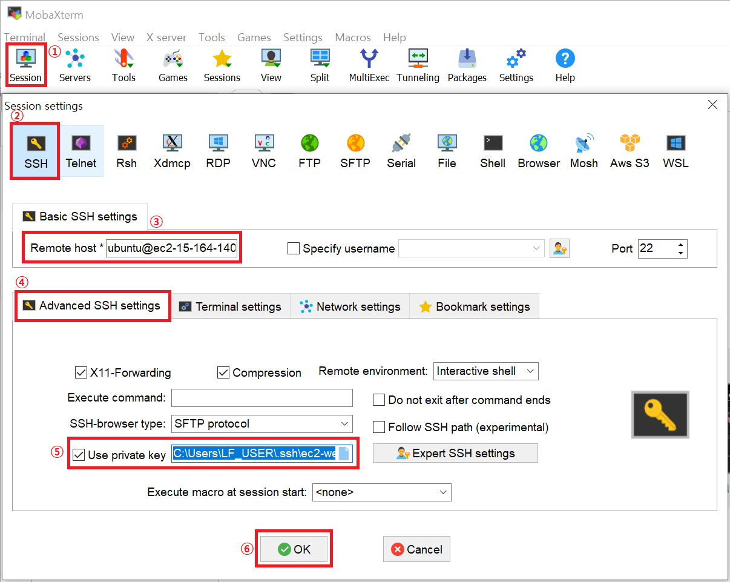Image resolution: width=730 pixels, height=582 pixels.
Task: Click the Execute command input field
Action: click(262, 398)
